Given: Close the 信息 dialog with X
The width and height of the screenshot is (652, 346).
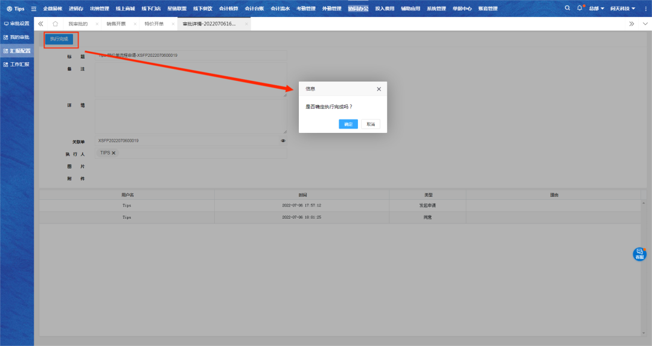Looking at the screenshot, I should tap(379, 89).
